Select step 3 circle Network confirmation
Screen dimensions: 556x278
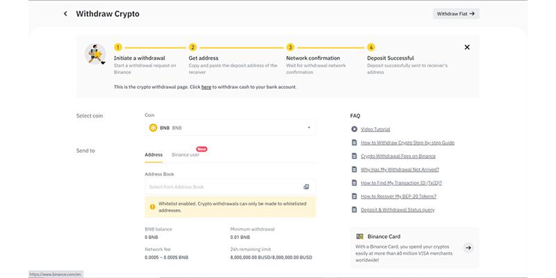point(290,47)
